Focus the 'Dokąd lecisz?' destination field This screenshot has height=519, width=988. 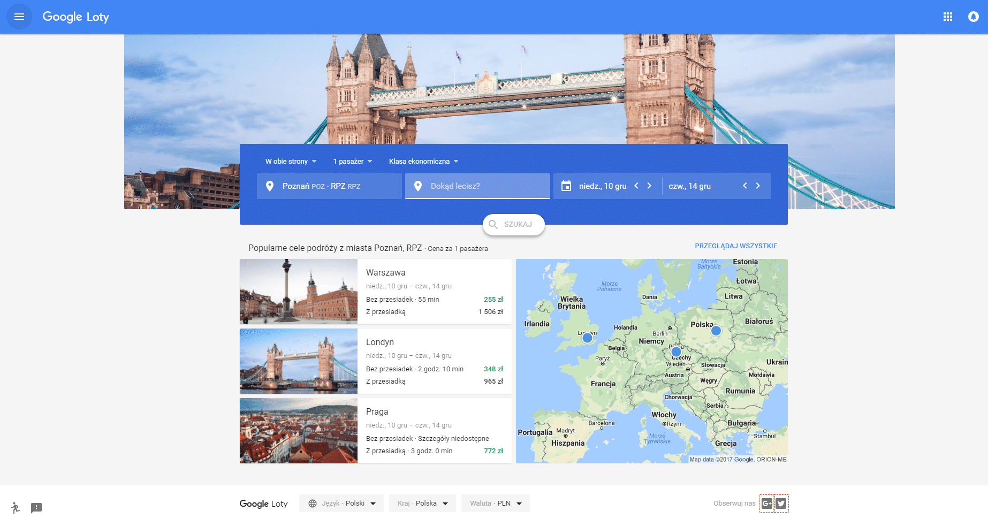tap(477, 186)
